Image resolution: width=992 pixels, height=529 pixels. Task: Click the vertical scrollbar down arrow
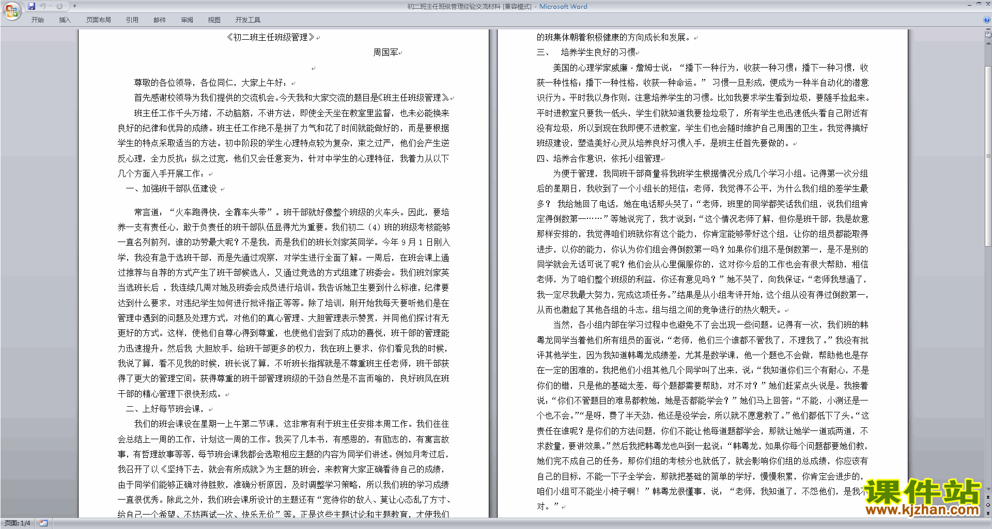point(988,490)
